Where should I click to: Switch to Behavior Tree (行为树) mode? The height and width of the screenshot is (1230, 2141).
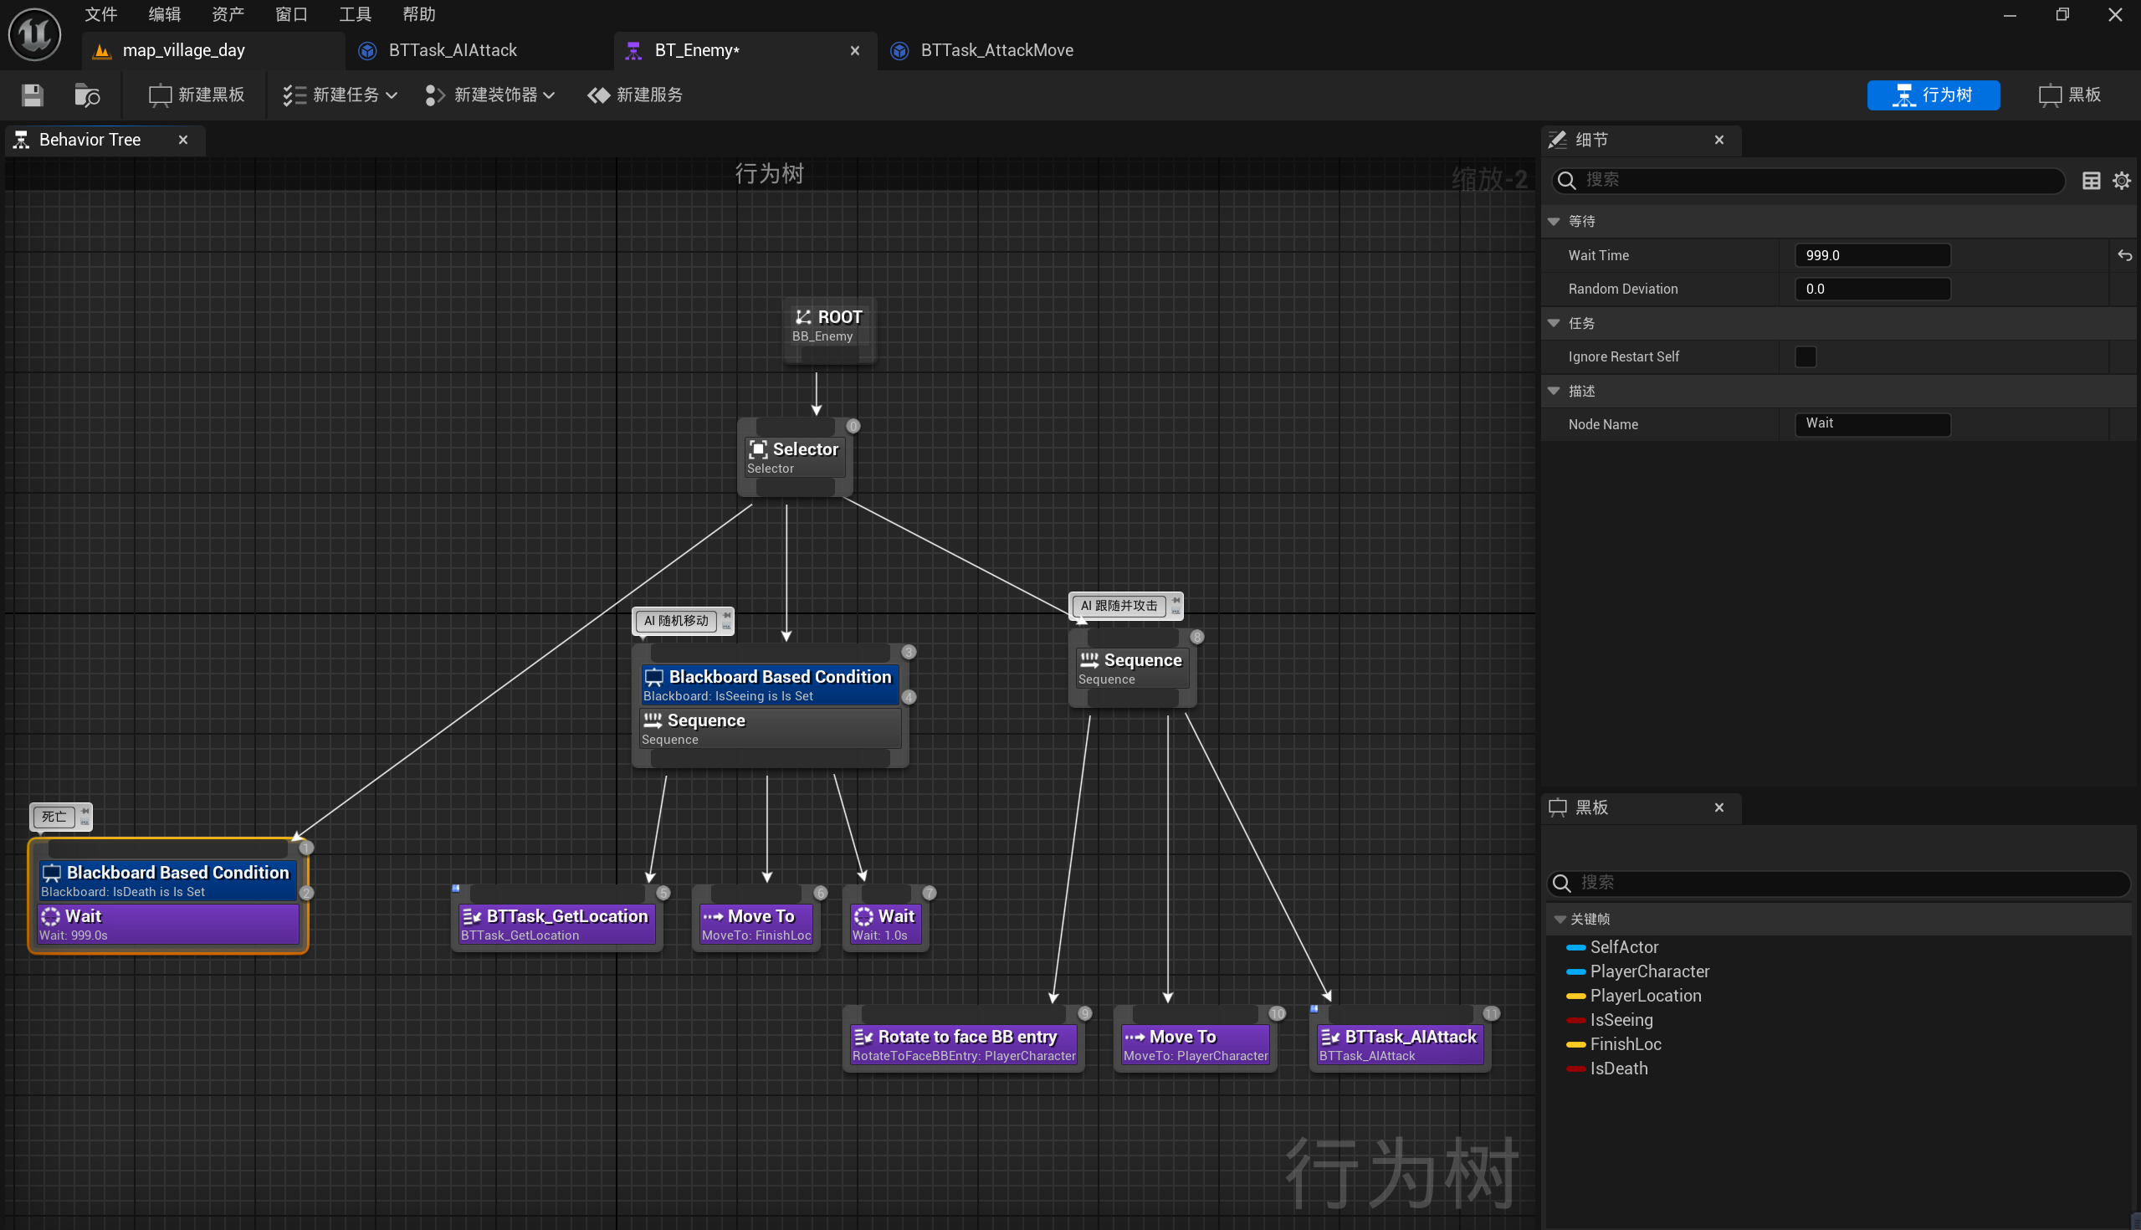[1933, 95]
